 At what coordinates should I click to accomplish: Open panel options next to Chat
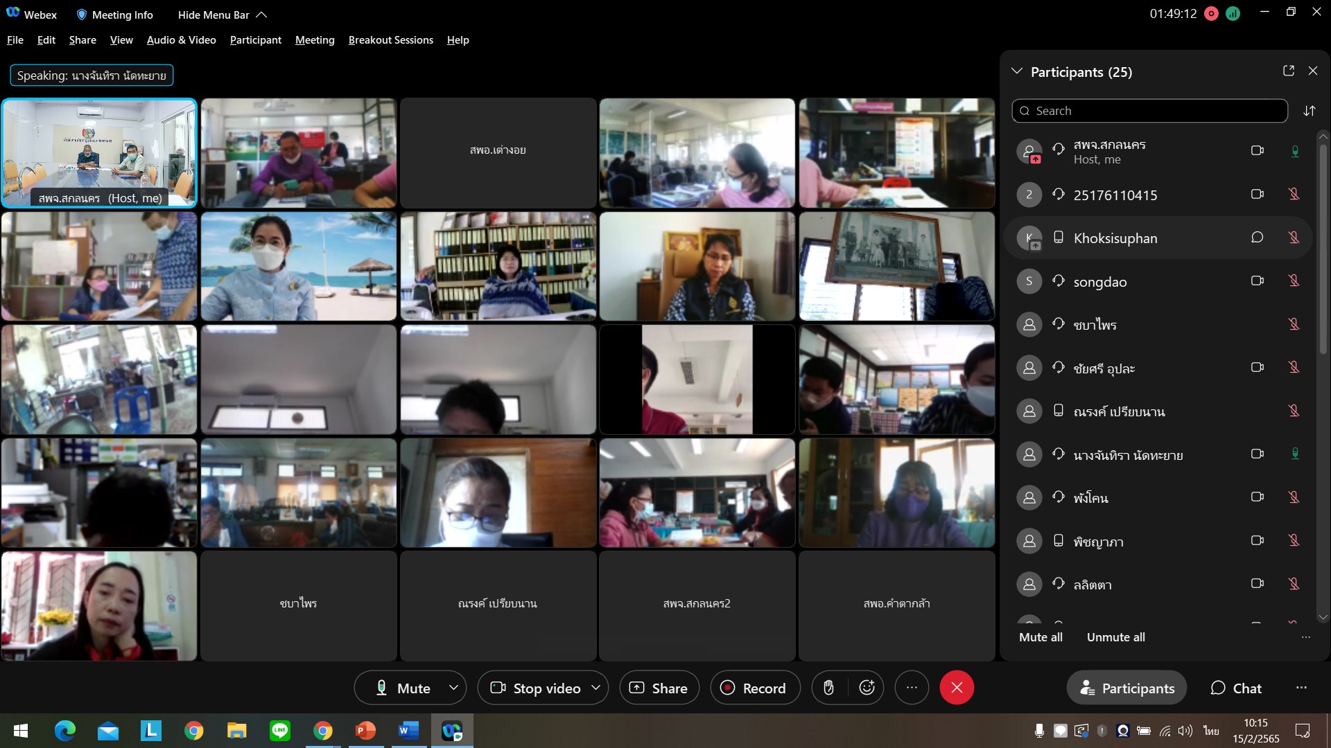(1301, 688)
